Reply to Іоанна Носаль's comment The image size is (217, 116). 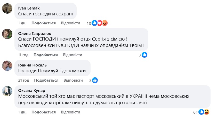point(73,80)
